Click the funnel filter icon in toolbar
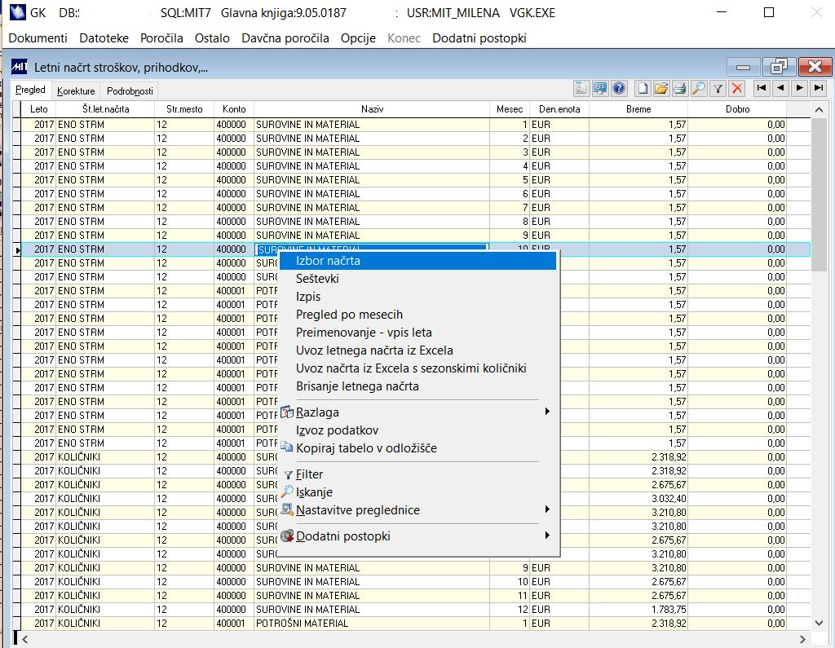Viewport: 835px width, 648px height. pyautogui.click(x=718, y=89)
